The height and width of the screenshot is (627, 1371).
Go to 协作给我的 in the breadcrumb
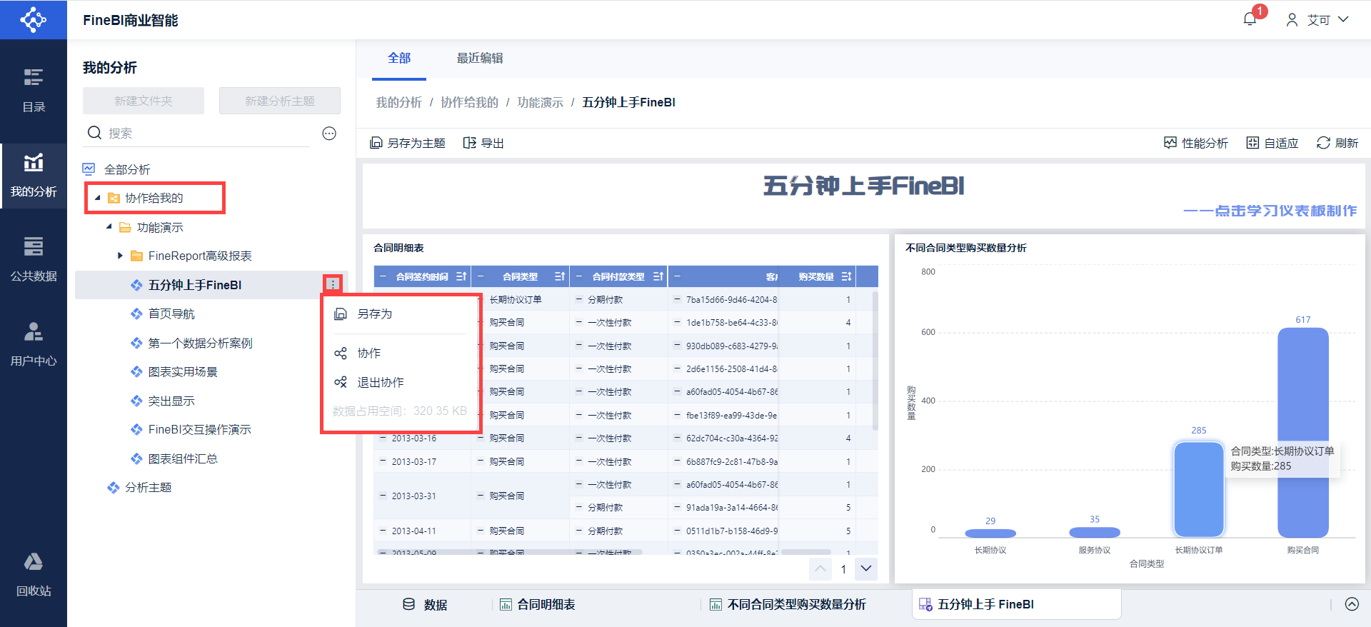pyautogui.click(x=469, y=102)
